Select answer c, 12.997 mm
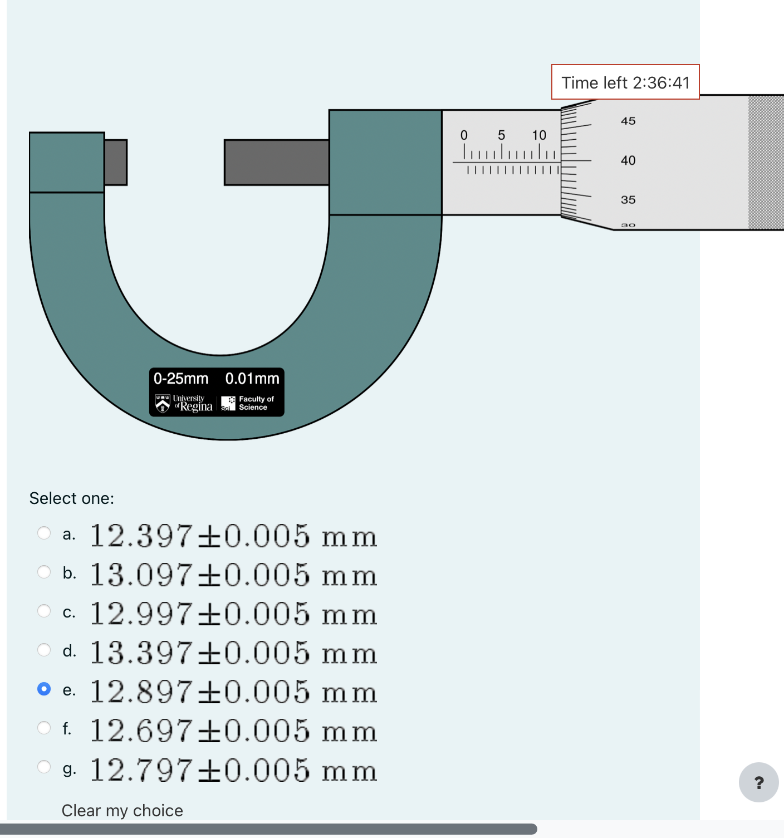Viewport: 784px width, 838px height. (44, 611)
